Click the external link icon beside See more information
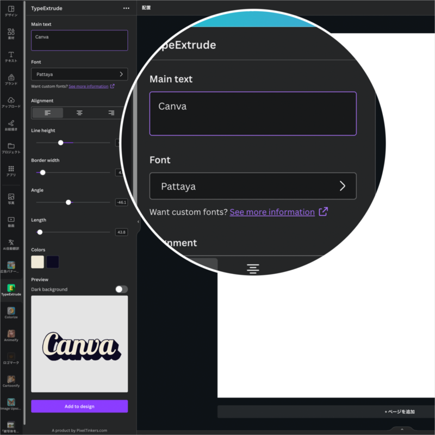The image size is (435, 435). tap(112, 86)
